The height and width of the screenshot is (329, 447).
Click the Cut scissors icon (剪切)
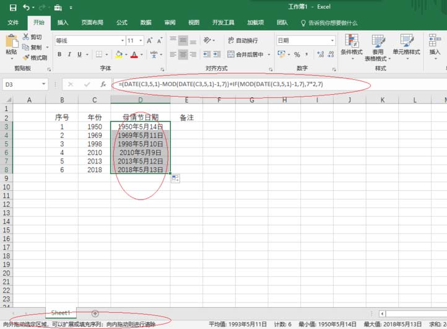(32, 37)
